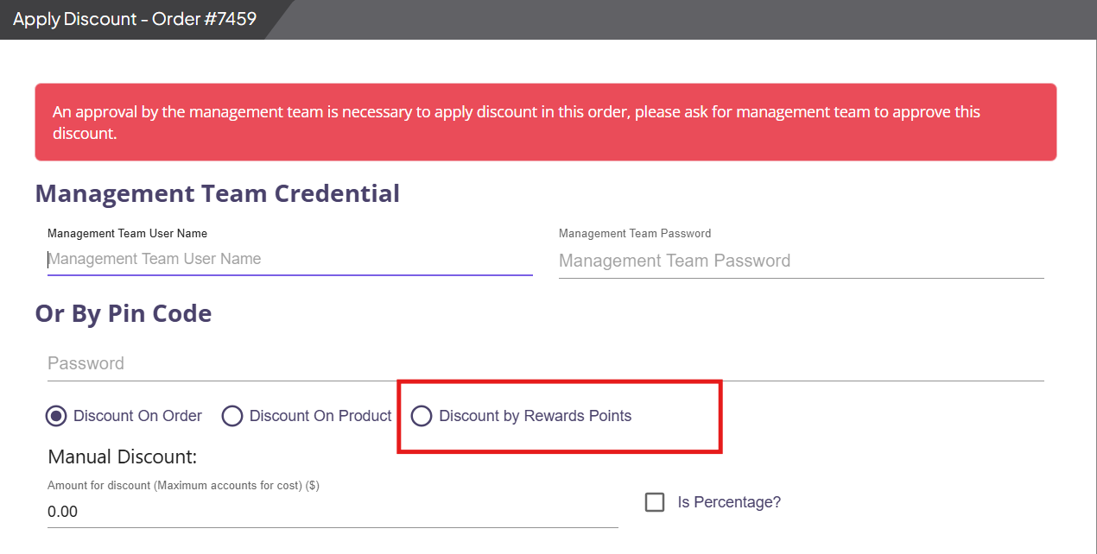
Task: Click into Management Team Password input
Action: (x=802, y=261)
